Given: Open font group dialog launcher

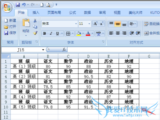Looking at the screenshot, I should 103,42.
